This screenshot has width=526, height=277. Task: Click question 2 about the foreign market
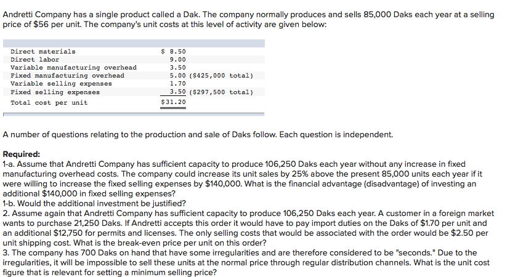pos(248,228)
